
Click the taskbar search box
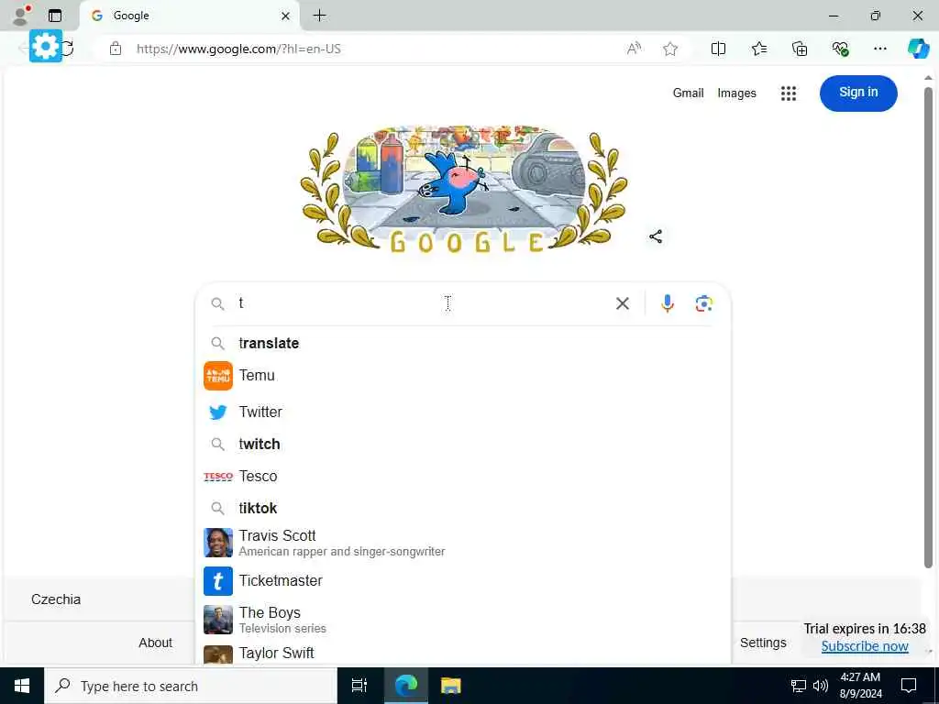pyautogui.click(x=191, y=686)
